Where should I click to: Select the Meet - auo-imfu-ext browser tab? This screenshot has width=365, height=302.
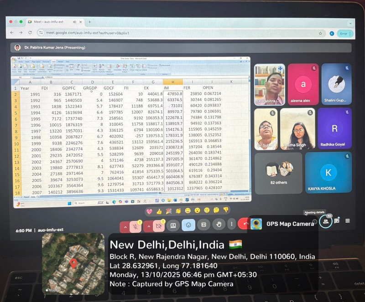52,21
